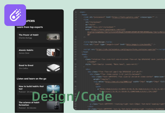Click author name James Clear
Screen dimensions: 165x113
click(24, 53)
